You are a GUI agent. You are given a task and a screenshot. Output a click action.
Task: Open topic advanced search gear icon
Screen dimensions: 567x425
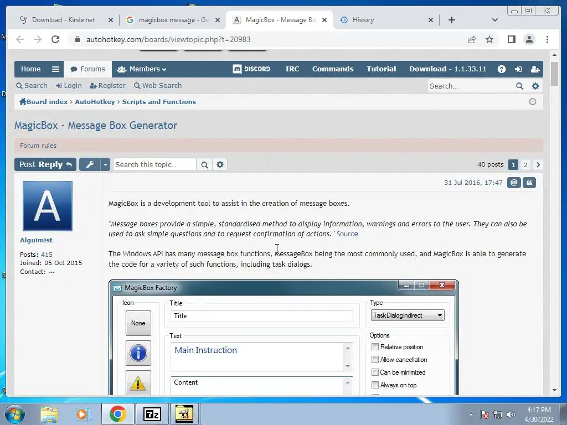(220, 165)
